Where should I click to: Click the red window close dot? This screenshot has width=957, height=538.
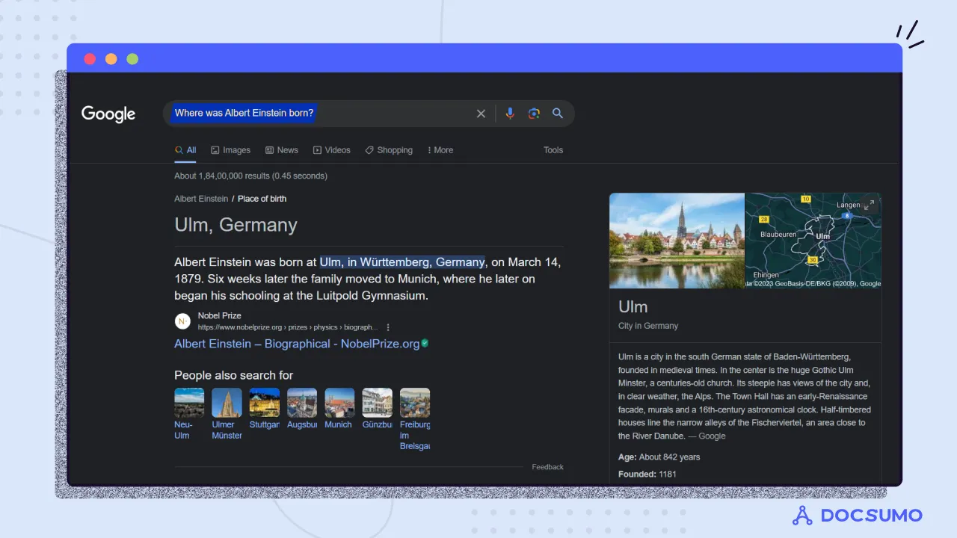90,59
